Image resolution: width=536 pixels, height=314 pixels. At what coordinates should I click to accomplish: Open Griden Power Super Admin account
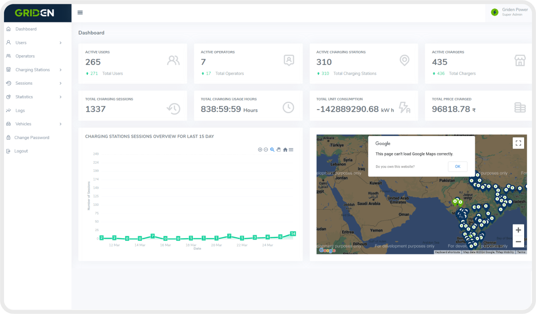[x=510, y=12]
